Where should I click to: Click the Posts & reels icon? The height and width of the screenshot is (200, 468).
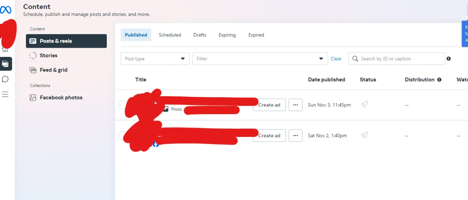click(x=33, y=41)
